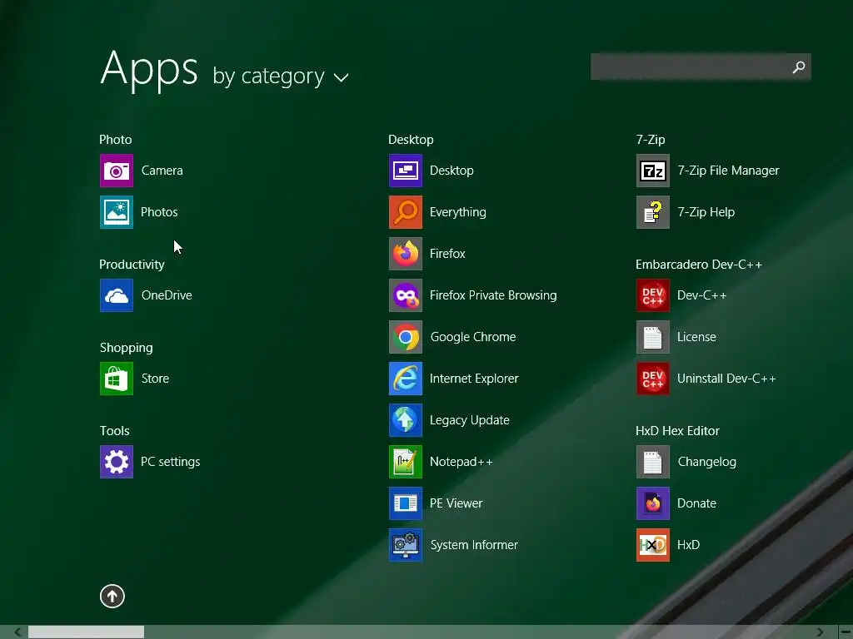Click the 'Apps' title heading
Image resolution: width=853 pixels, height=639 pixels.
pyautogui.click(x=148, y=70)
